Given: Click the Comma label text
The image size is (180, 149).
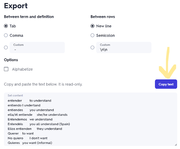Looking at the screenshot, I should click(x=16, y=35).
